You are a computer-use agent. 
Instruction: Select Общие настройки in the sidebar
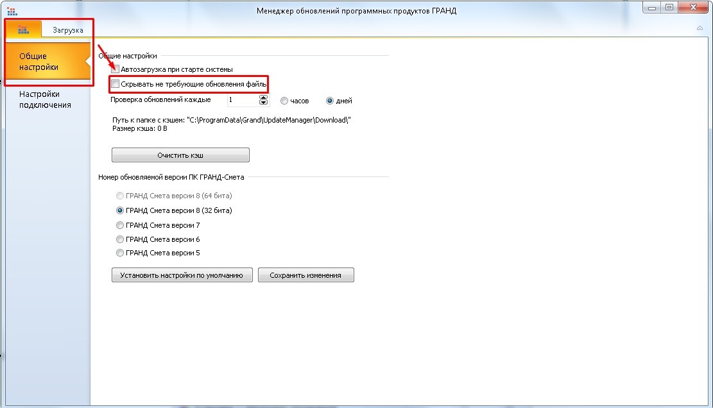click(x=47, y=62)
